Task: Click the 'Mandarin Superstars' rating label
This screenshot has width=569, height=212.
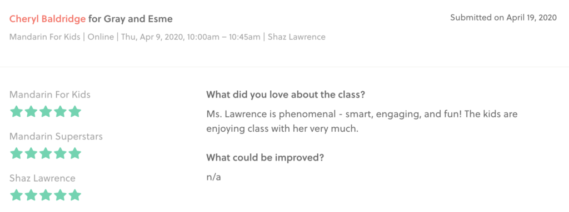Action: 56,136
